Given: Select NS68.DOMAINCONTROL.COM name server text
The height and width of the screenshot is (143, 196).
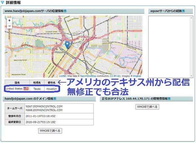Looking at the screenshot, I should 44,110.
